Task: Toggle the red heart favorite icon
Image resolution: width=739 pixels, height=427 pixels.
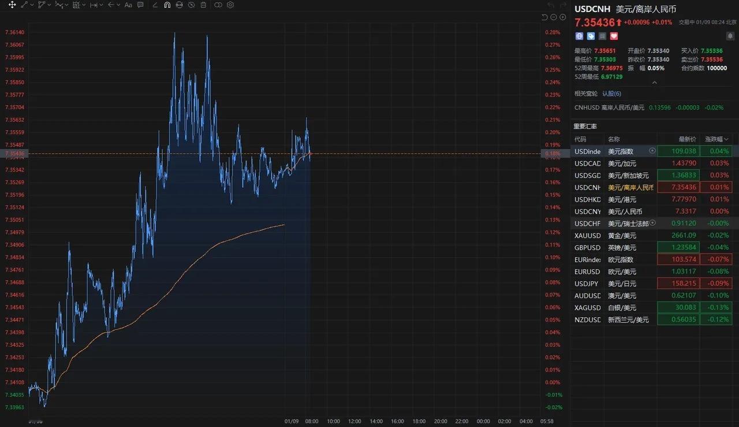Action: coord(614,36)
